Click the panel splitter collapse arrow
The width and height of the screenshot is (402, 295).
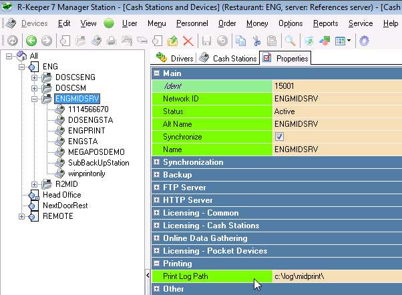[148, 276]
